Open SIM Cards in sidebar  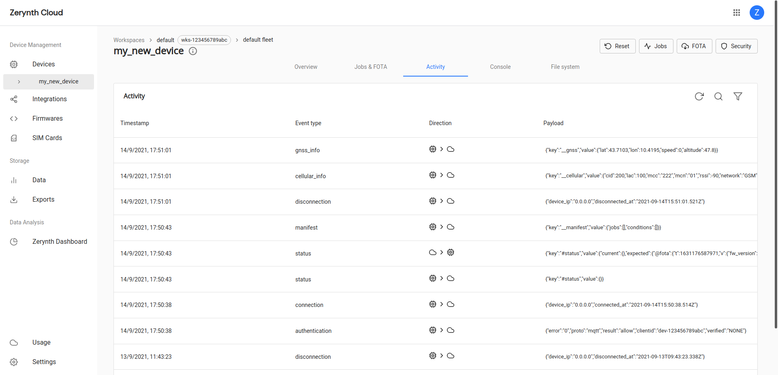click(x=47, y=138)
